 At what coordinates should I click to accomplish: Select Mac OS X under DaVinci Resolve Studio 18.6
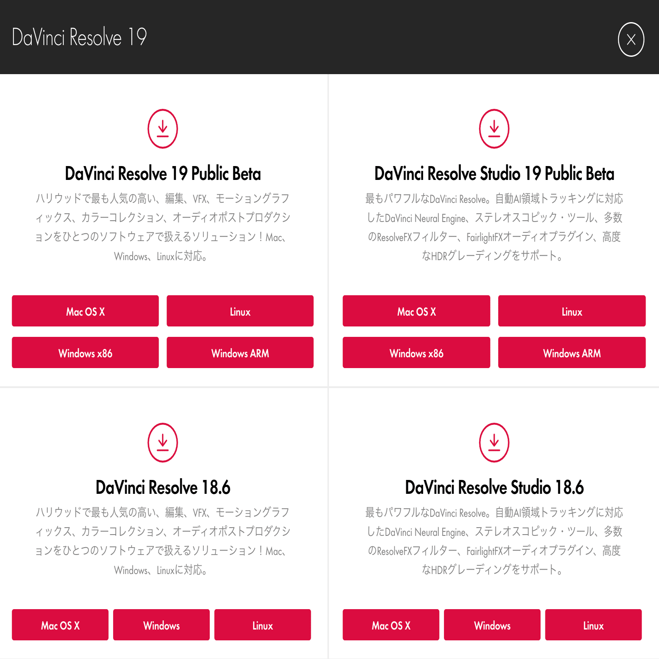pyautogui.click(x=391, y=625)
